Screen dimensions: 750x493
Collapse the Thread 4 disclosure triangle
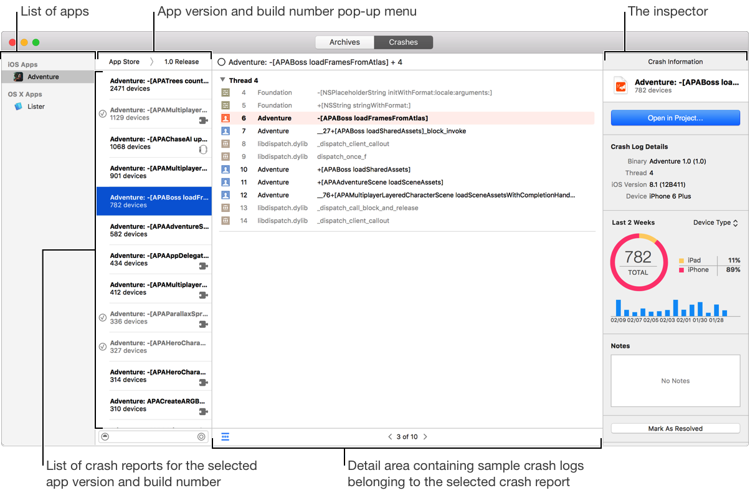point(223,80)
